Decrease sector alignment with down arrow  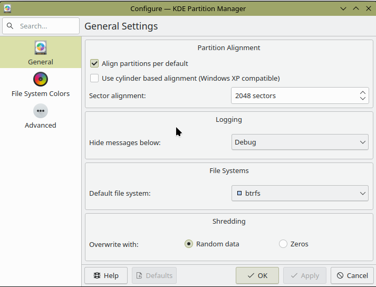363,99
